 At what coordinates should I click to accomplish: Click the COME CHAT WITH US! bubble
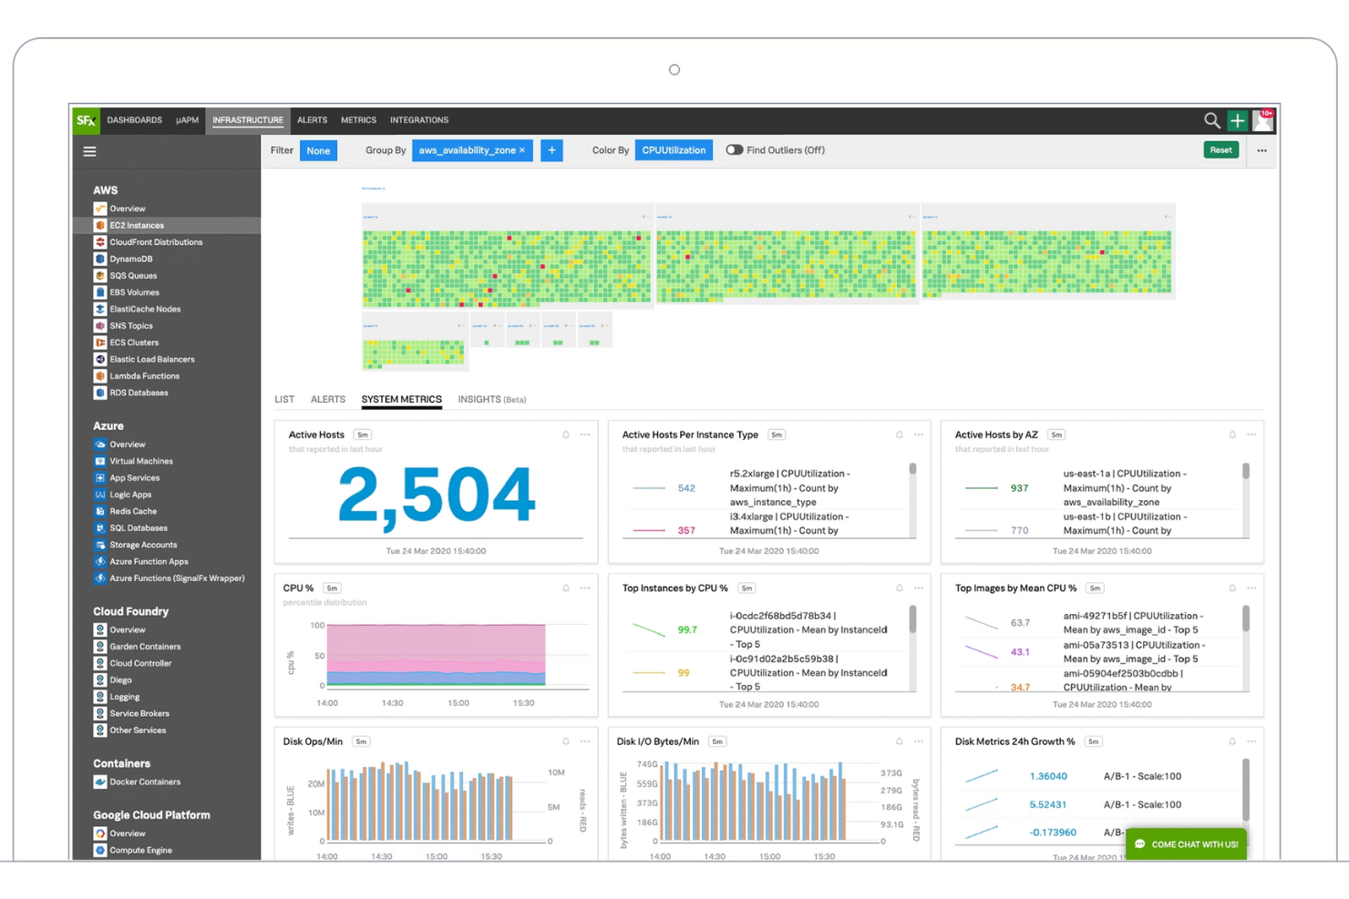1186,843
